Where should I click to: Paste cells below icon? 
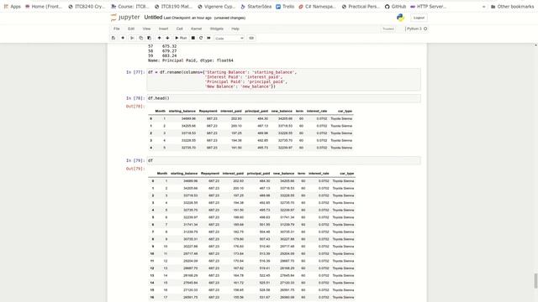click(149, 38)
